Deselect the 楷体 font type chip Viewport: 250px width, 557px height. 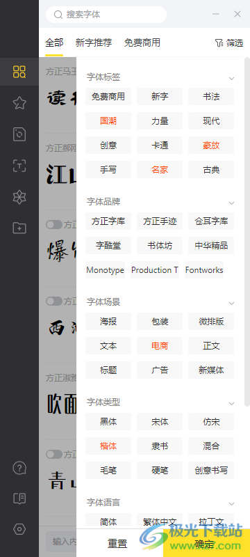coord(108,446)
